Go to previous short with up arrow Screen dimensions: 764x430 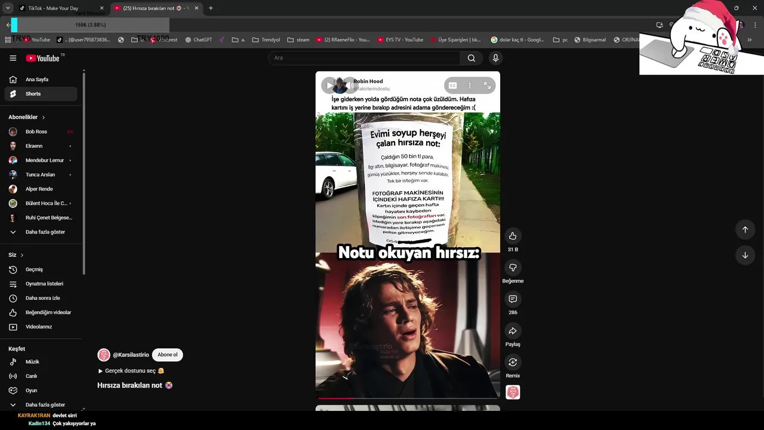click(745, 229)
